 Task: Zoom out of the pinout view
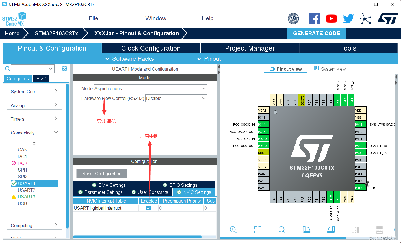tap(282, 230)
